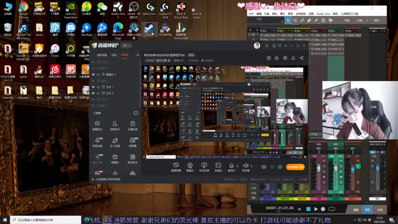Toggle the lock on 文本 1 layer

click(x=98, y=87)
